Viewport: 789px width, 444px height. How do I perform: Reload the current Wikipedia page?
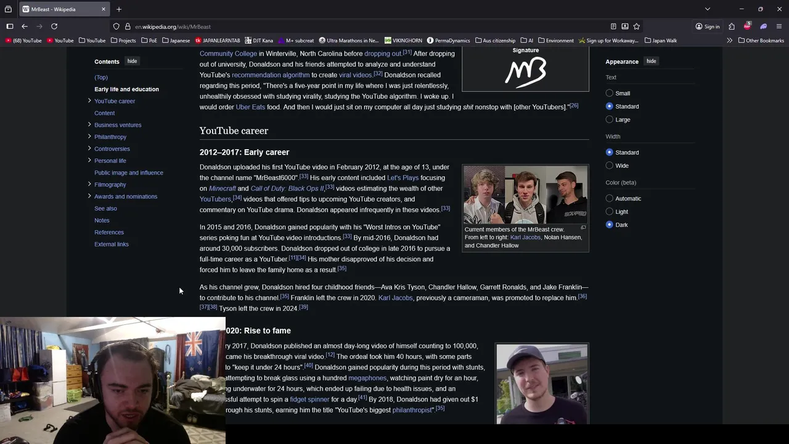click(54, 27)
